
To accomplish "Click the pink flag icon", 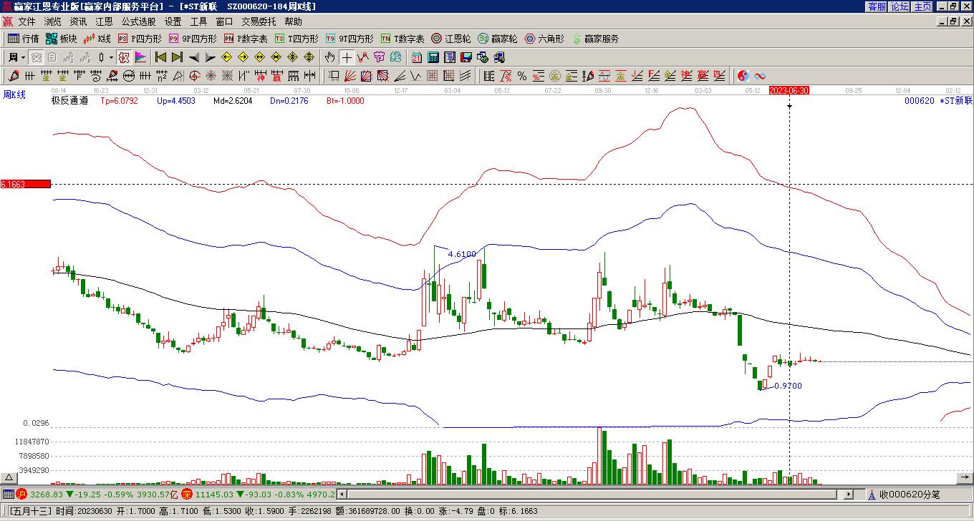I will pyautogui.click(x=140, y=57).
